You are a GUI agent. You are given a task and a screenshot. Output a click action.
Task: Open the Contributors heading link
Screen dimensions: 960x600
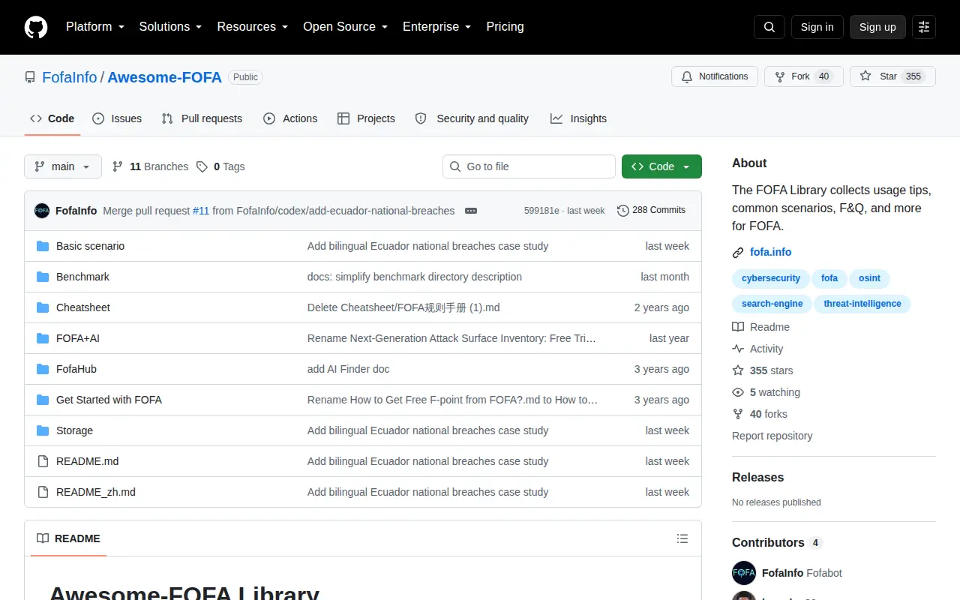777,542
